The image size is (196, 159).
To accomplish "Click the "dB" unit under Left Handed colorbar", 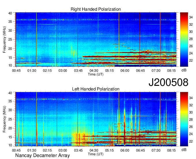I will coord(184,150).
